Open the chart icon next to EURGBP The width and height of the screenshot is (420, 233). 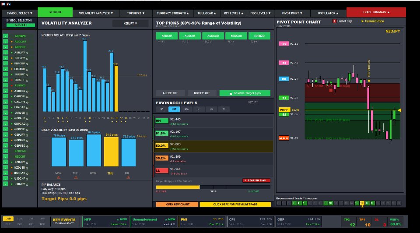click(x=27, y=64)
